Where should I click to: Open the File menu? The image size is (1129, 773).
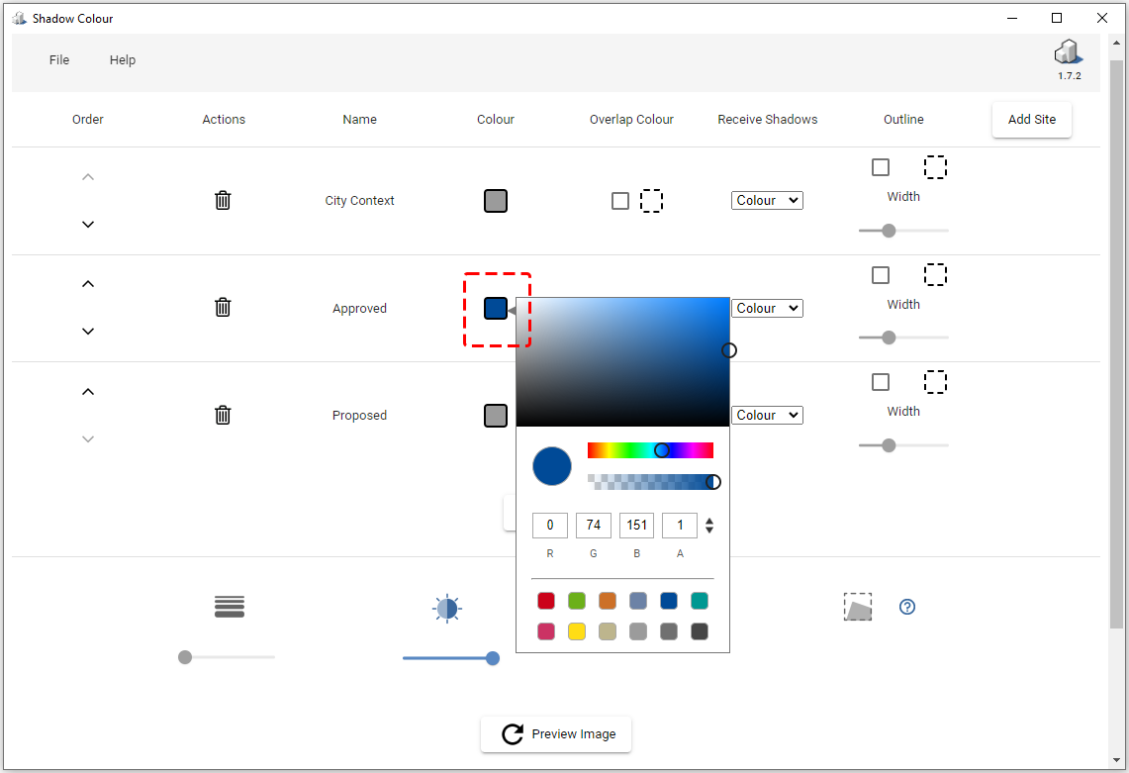point(58,59)
